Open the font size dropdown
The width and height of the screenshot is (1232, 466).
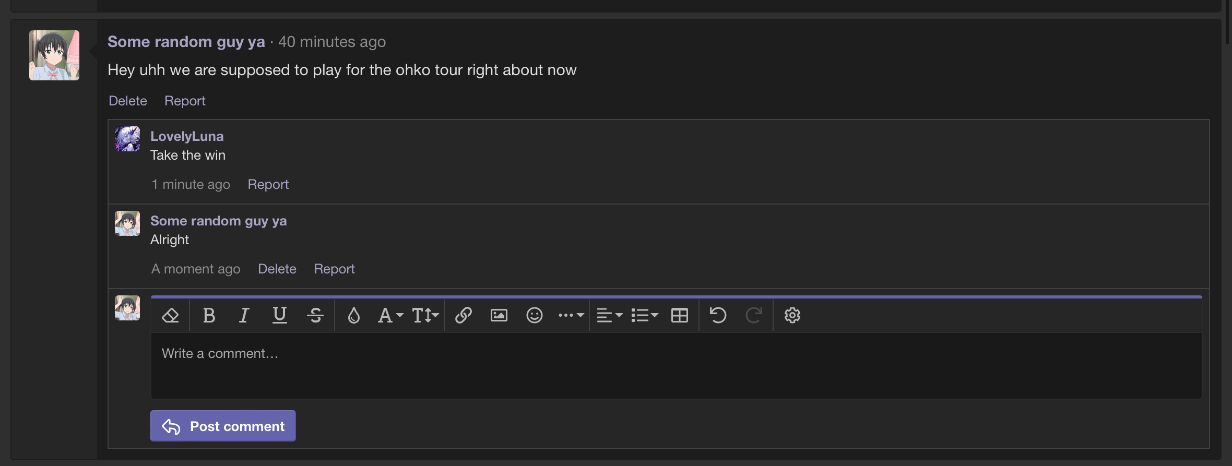pyautogui.click(x=425, y=315)
